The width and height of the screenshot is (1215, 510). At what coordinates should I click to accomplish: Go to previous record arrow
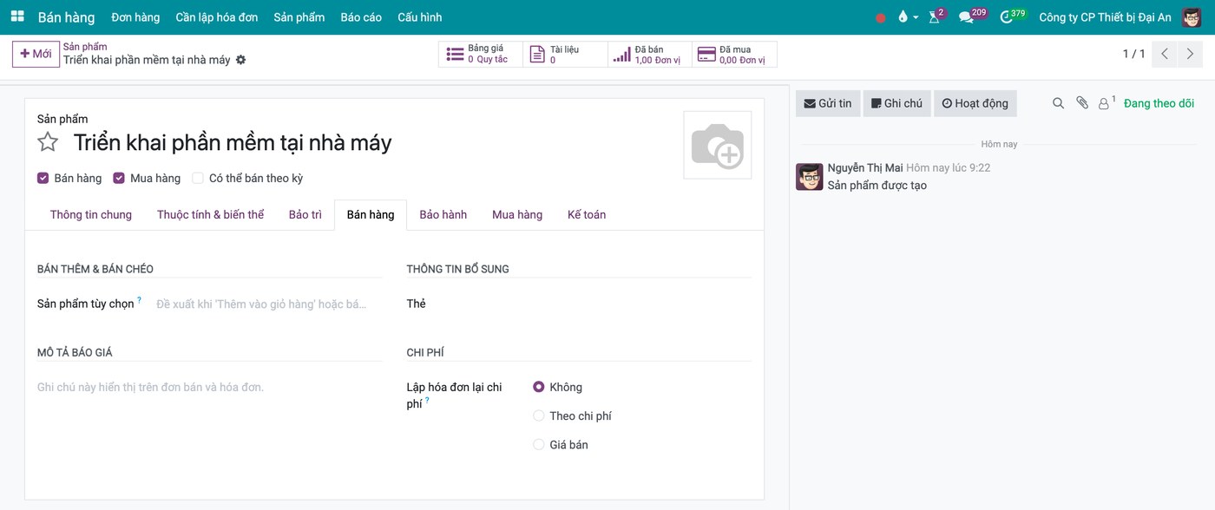[x=1166, y=54]
